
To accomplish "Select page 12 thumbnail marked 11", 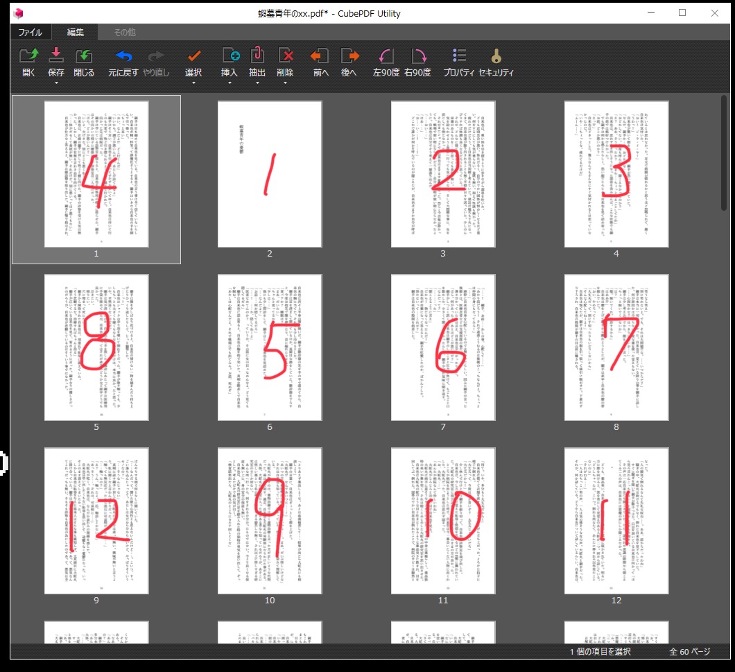I will [616, 521].
